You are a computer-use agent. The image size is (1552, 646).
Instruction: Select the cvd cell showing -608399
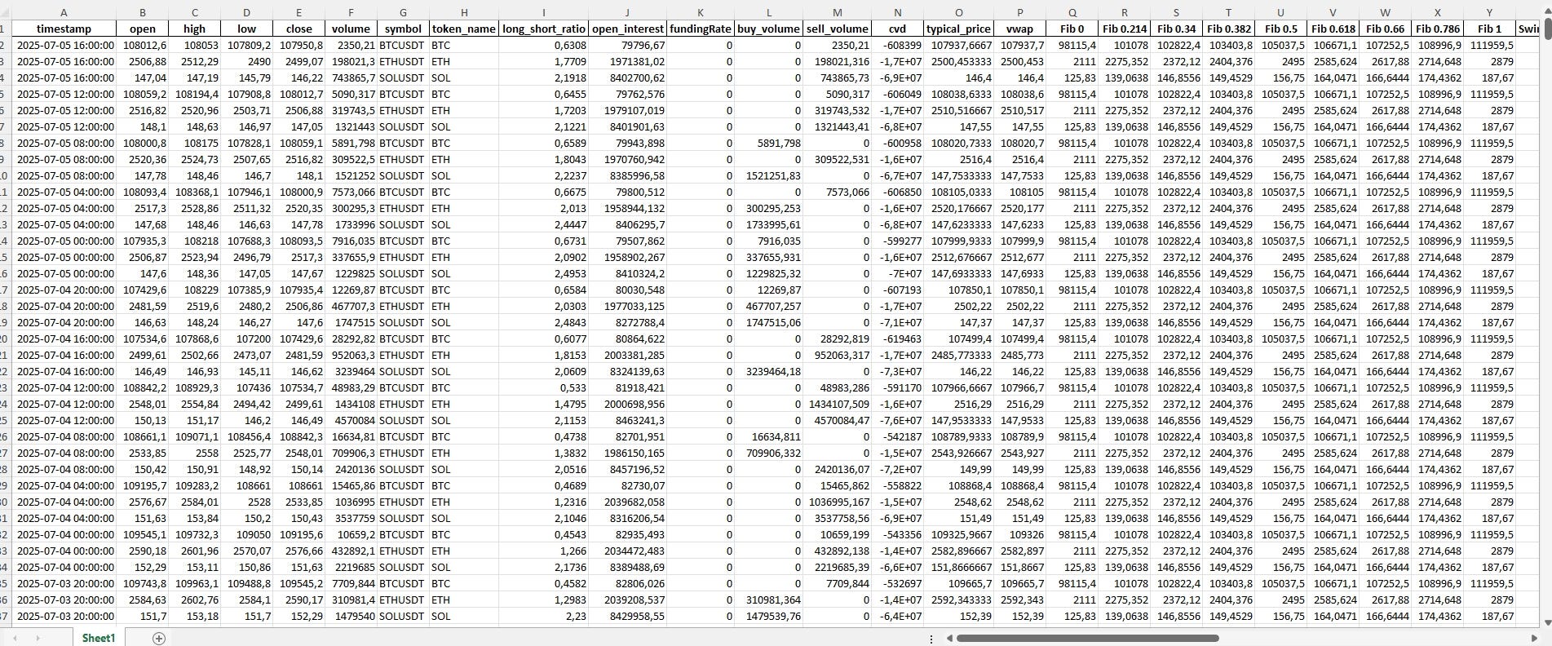tap(898, 45)
